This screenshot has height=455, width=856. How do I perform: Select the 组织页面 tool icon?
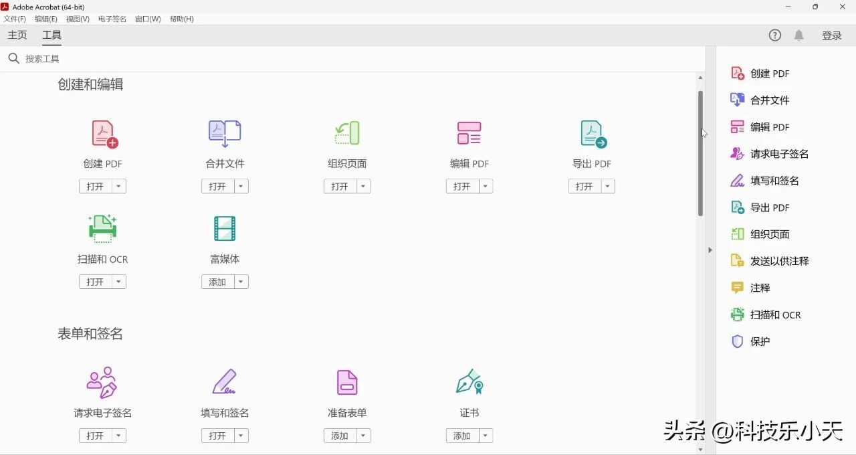pyautogui.click(x=346, y=133)
